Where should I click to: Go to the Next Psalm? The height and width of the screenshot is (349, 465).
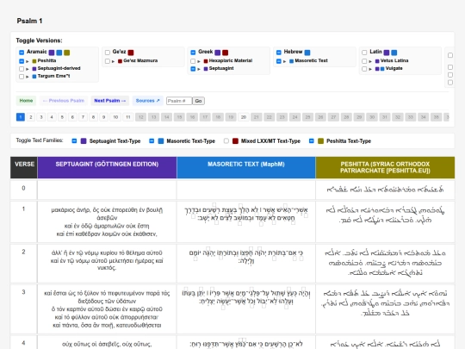coord(109,101)
